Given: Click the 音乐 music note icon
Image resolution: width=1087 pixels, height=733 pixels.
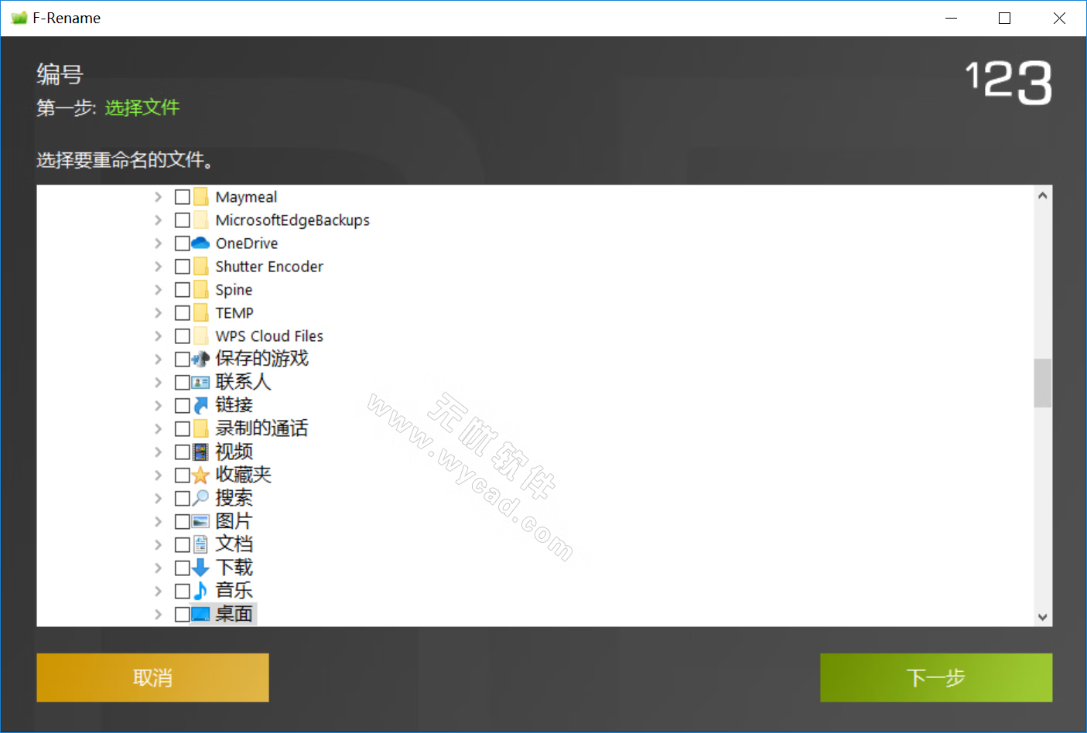Looking at the screenshot, I should point(200,590).
